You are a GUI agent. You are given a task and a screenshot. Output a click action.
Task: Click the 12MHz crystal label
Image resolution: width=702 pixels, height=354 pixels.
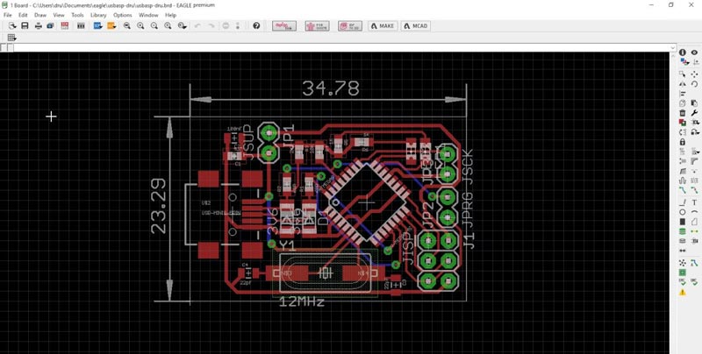[302, 302]
